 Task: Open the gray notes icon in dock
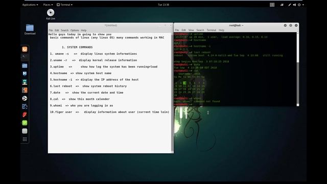[25, 131]
